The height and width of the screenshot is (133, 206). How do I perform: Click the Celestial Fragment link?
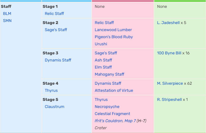[x=112, y=114]
